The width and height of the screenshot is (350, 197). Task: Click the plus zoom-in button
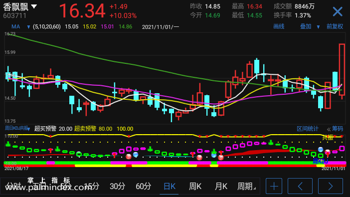pos(274,186)
